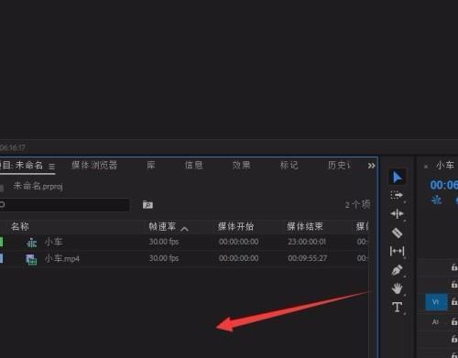Select the Selection (arrow) tool

pos(397,177)
